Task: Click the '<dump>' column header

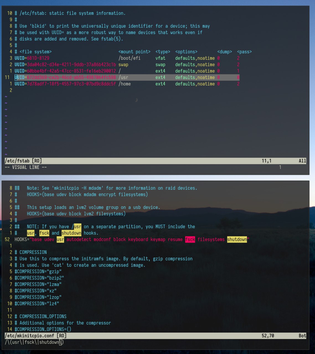Action: tap(224, 52)
